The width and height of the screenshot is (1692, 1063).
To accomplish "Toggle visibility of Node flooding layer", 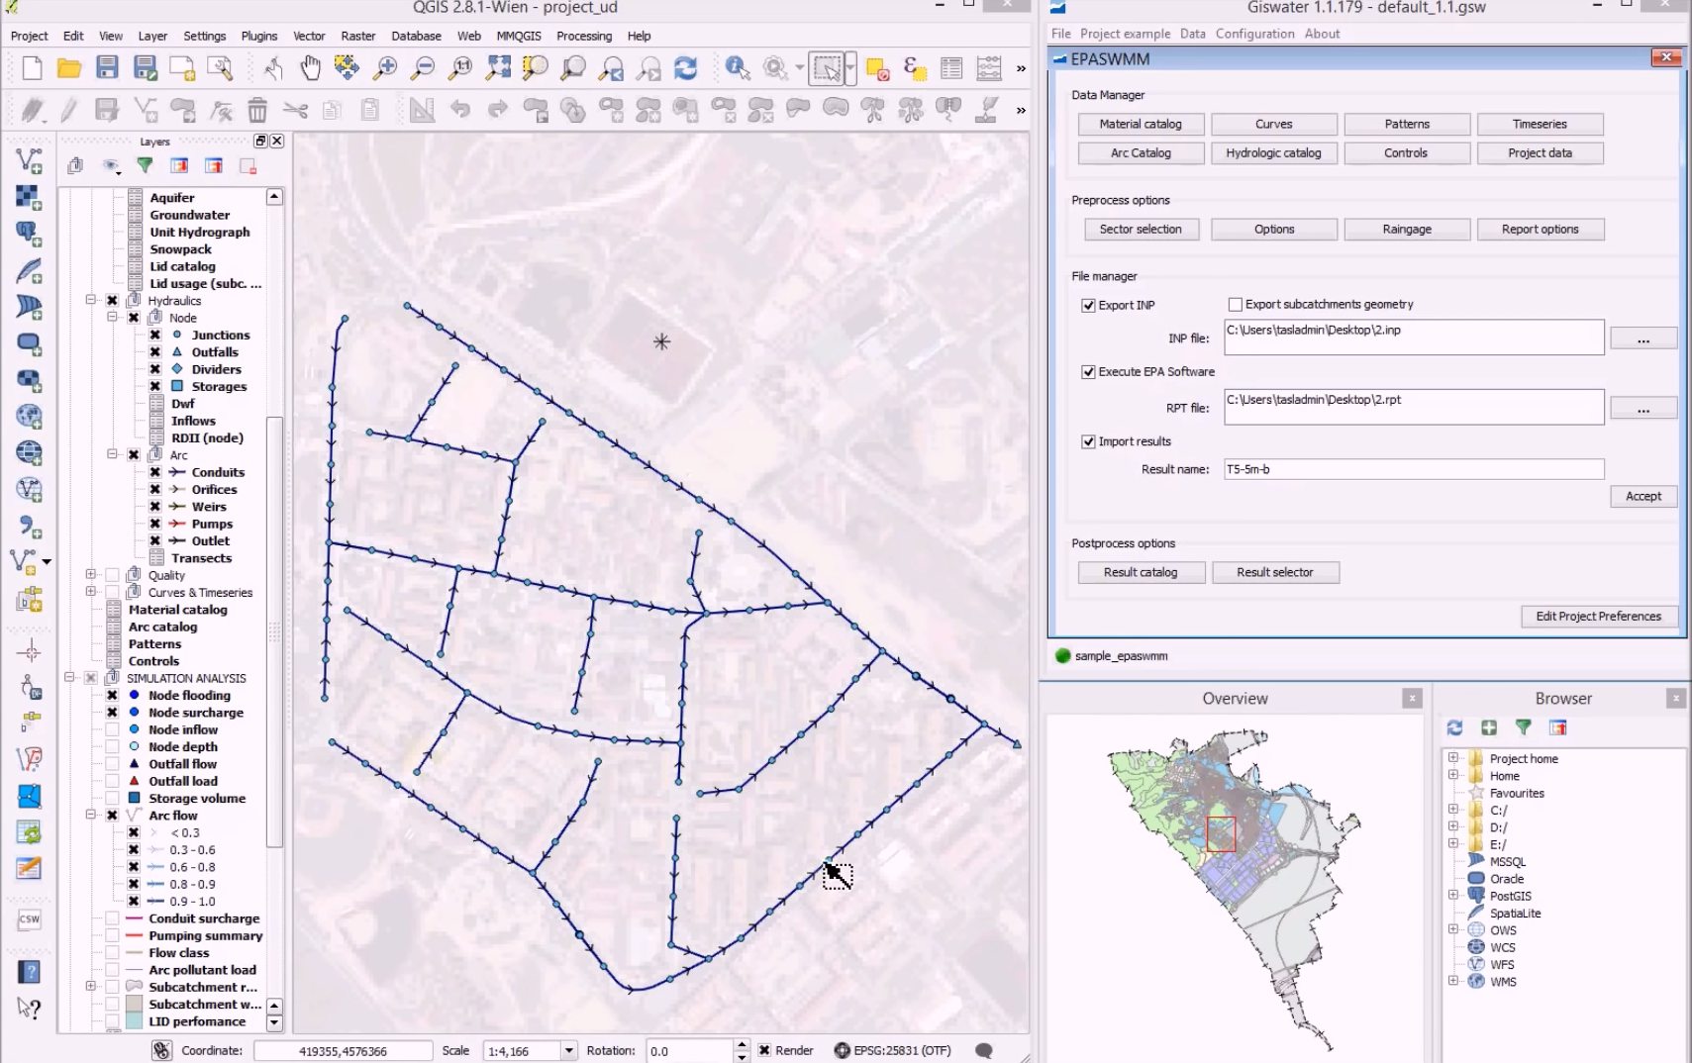I will point(112,695).
